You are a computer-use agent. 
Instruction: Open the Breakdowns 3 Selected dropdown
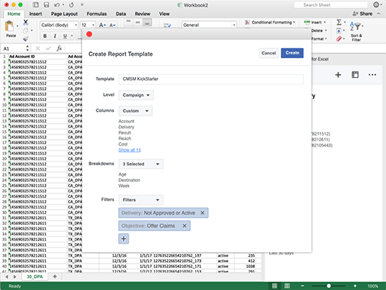click(141, 164)
